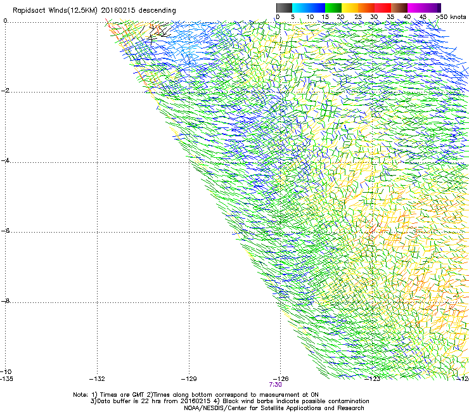Click the latitude axis label '-4'
Viewport: 469px width, 412px height.
click(5, 160)
